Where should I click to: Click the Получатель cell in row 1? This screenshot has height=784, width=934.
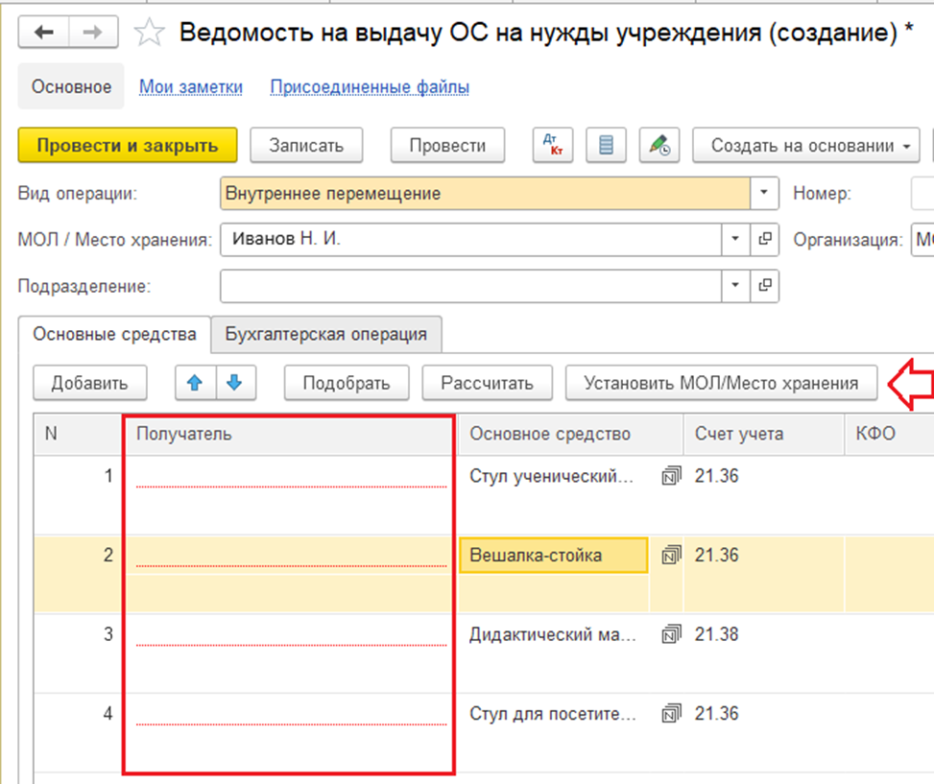[x=291, y=476]
